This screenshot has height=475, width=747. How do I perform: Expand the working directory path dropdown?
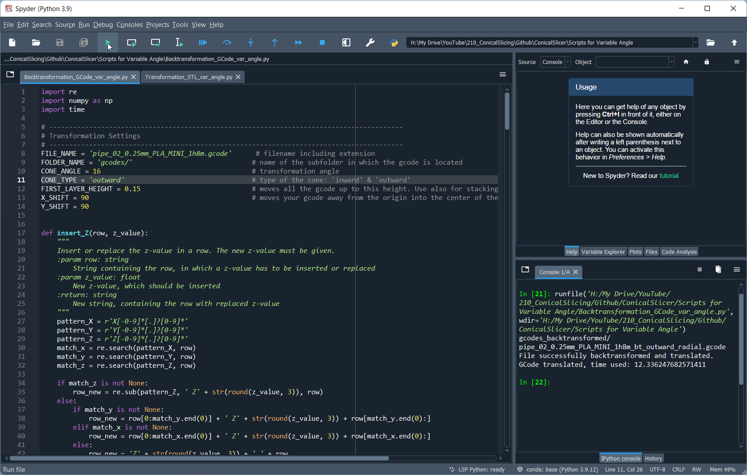tap(695, 43)
